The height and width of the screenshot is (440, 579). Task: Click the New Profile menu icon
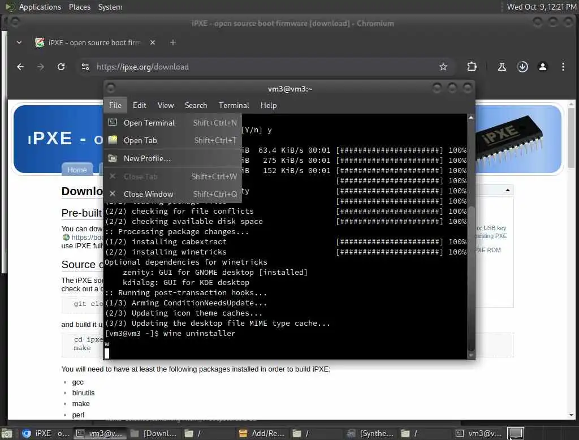coord(113,158)
